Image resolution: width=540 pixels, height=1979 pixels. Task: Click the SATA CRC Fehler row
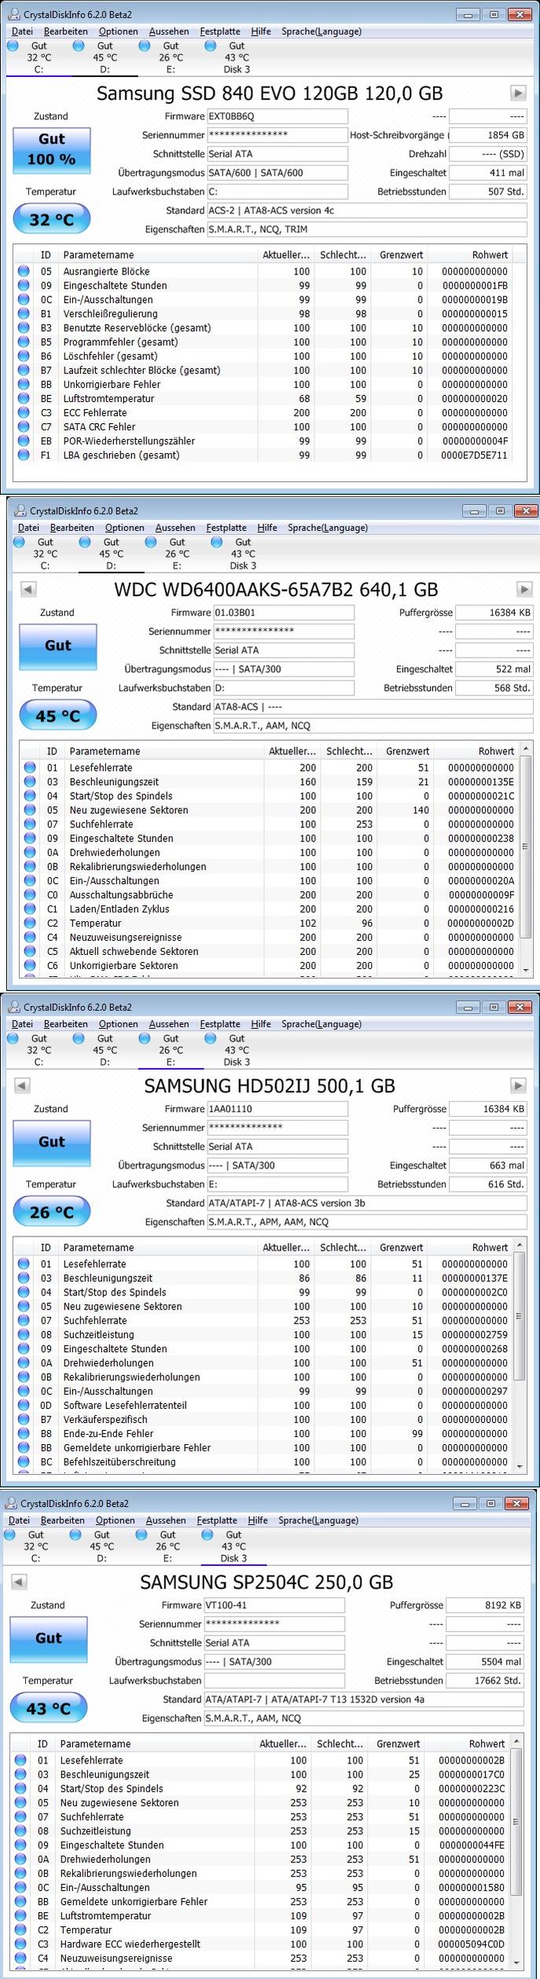coord(263,427)
